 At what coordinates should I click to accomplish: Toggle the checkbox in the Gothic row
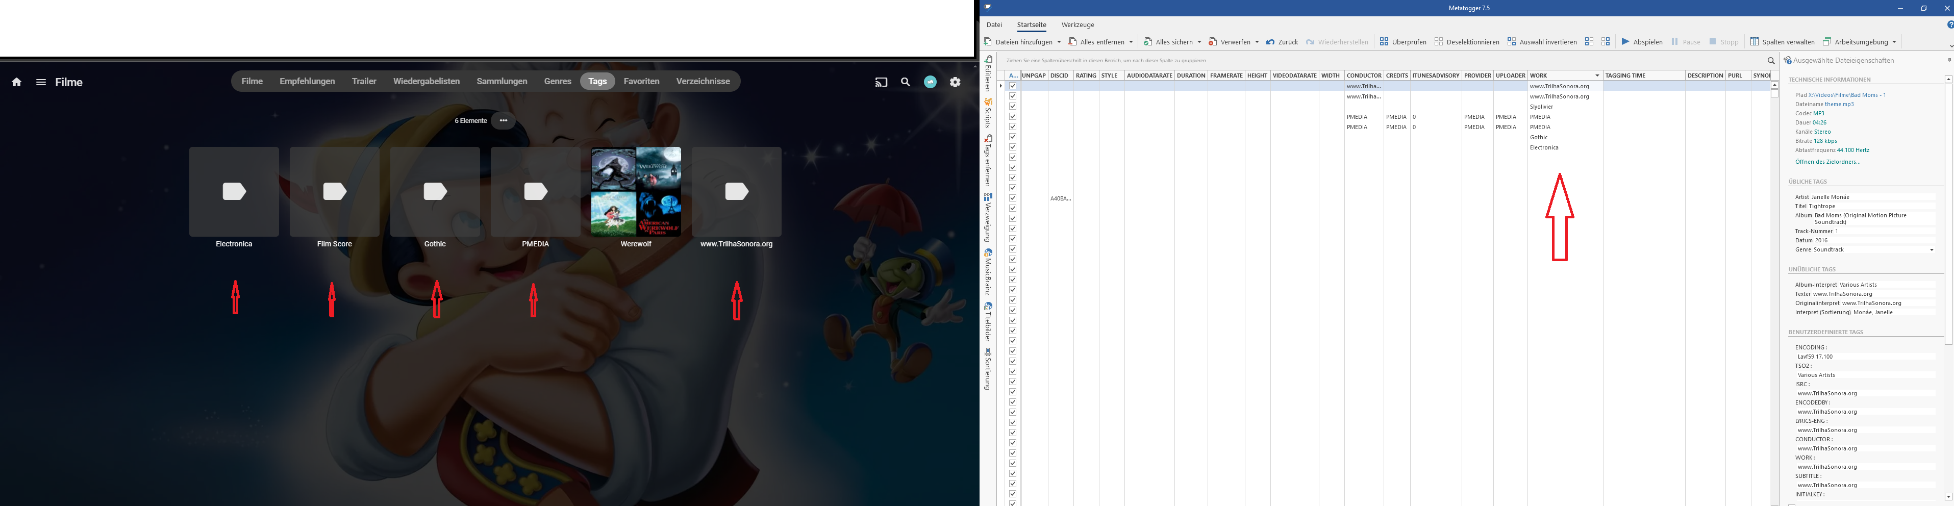pyautogui.click(x=1013, y=137)
